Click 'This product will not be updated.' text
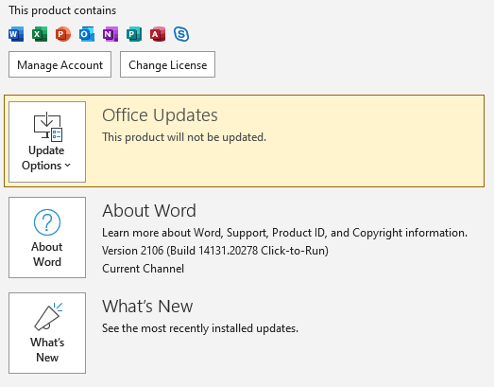Screen dimensions: 494x387 tap(184, 137)
